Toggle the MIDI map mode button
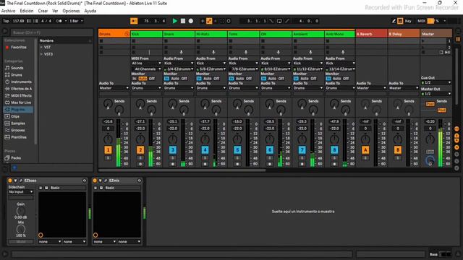Screen dimensions: 463x260 pos(421,21)
